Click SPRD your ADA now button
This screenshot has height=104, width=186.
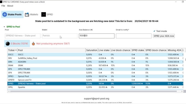pos(164,36)
